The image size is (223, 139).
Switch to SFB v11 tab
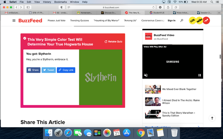tap(37, 13)
